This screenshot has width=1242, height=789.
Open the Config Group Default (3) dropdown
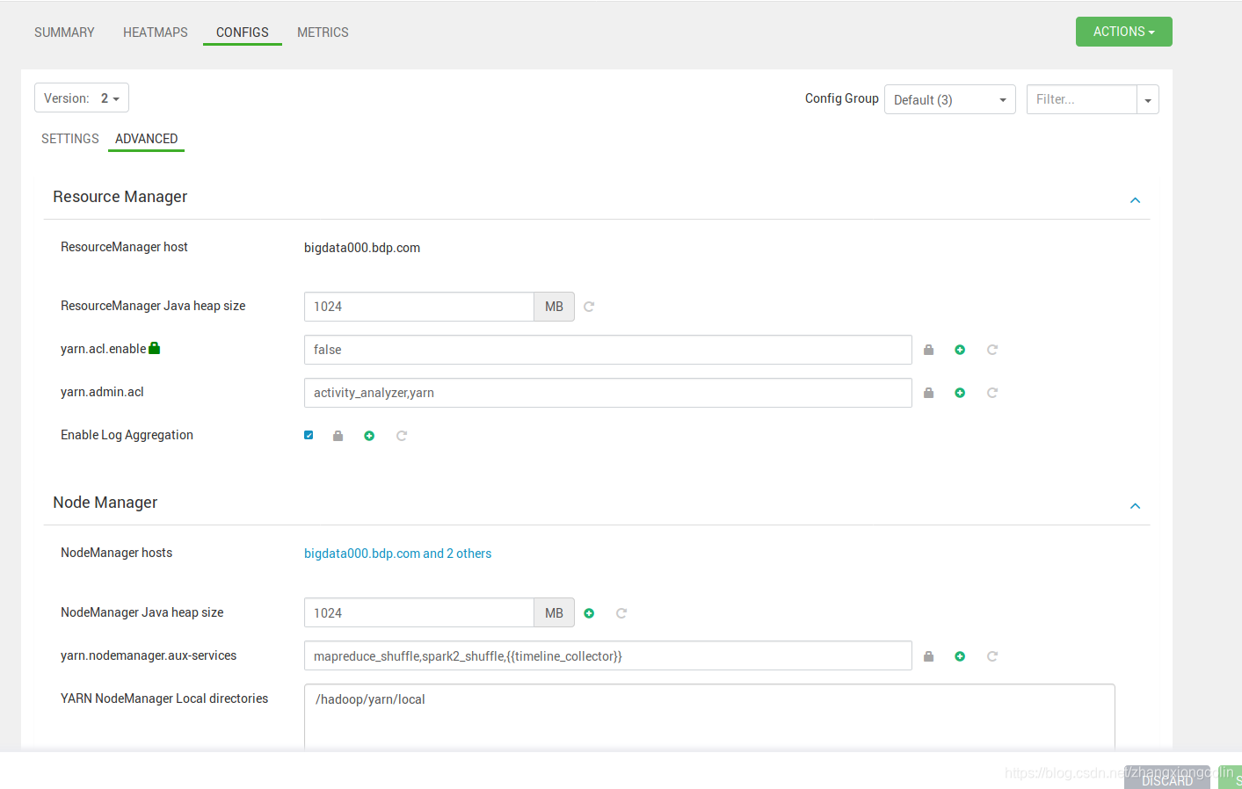(x=950, y=99)
